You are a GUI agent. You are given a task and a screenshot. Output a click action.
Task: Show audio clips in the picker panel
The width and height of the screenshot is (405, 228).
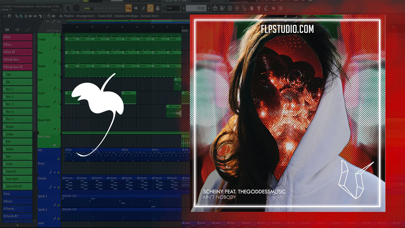pos(17,29)
